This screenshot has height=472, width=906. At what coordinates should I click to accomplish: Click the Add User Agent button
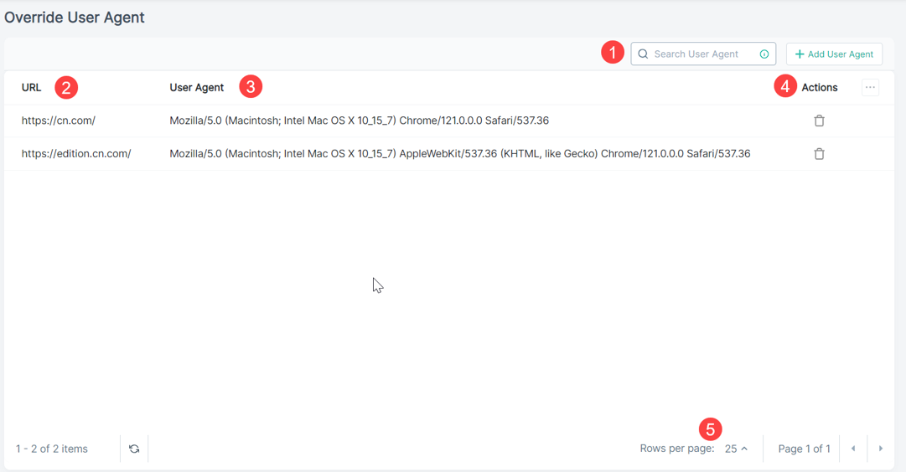[834, 54]
